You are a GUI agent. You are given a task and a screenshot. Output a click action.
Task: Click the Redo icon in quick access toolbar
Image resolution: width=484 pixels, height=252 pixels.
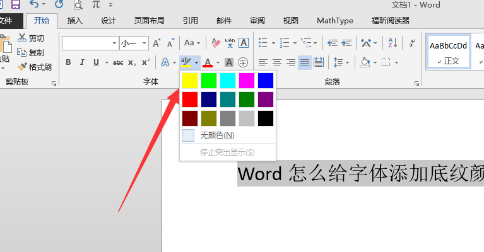click(x=59, y=4)
